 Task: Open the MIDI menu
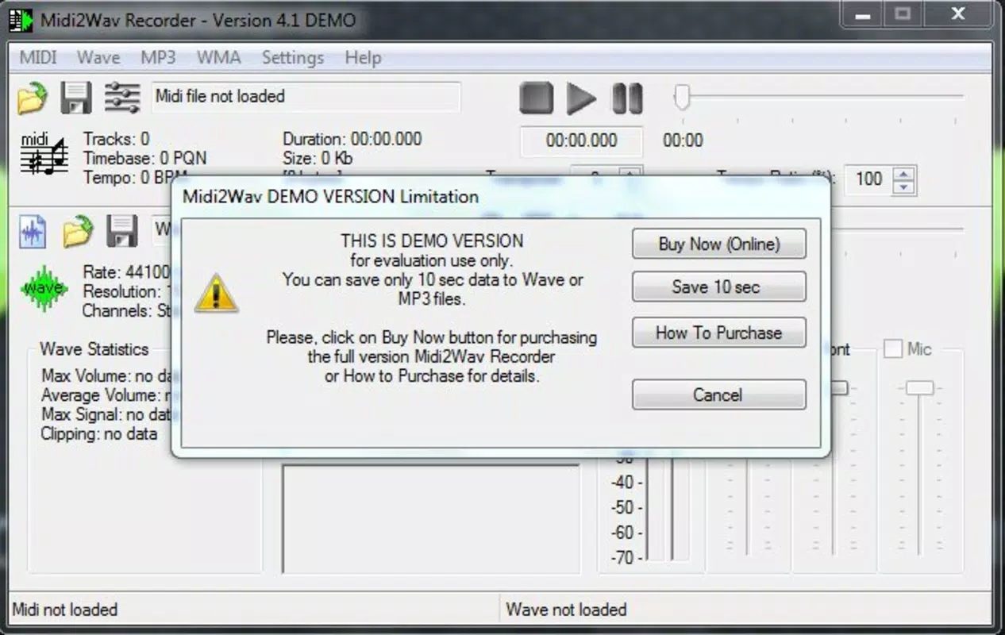(38, 58)
